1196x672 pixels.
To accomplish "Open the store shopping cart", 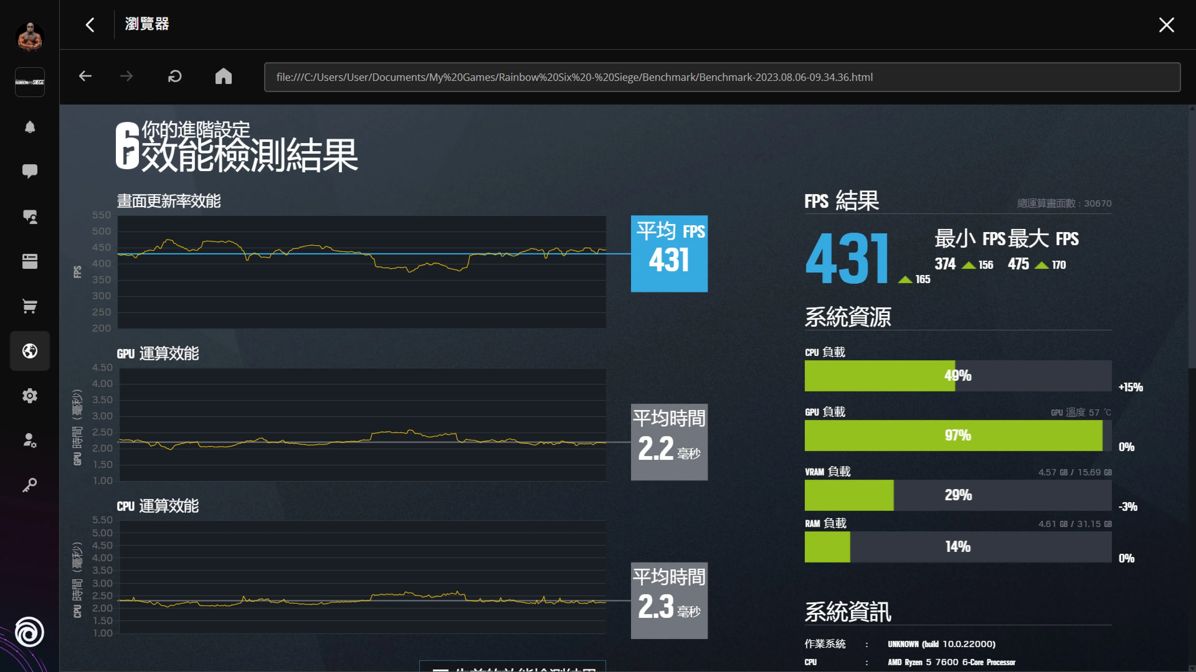I will point(30,306).
